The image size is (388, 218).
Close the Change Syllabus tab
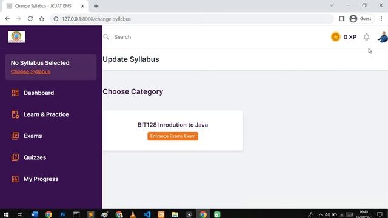[x=82, y=6]
